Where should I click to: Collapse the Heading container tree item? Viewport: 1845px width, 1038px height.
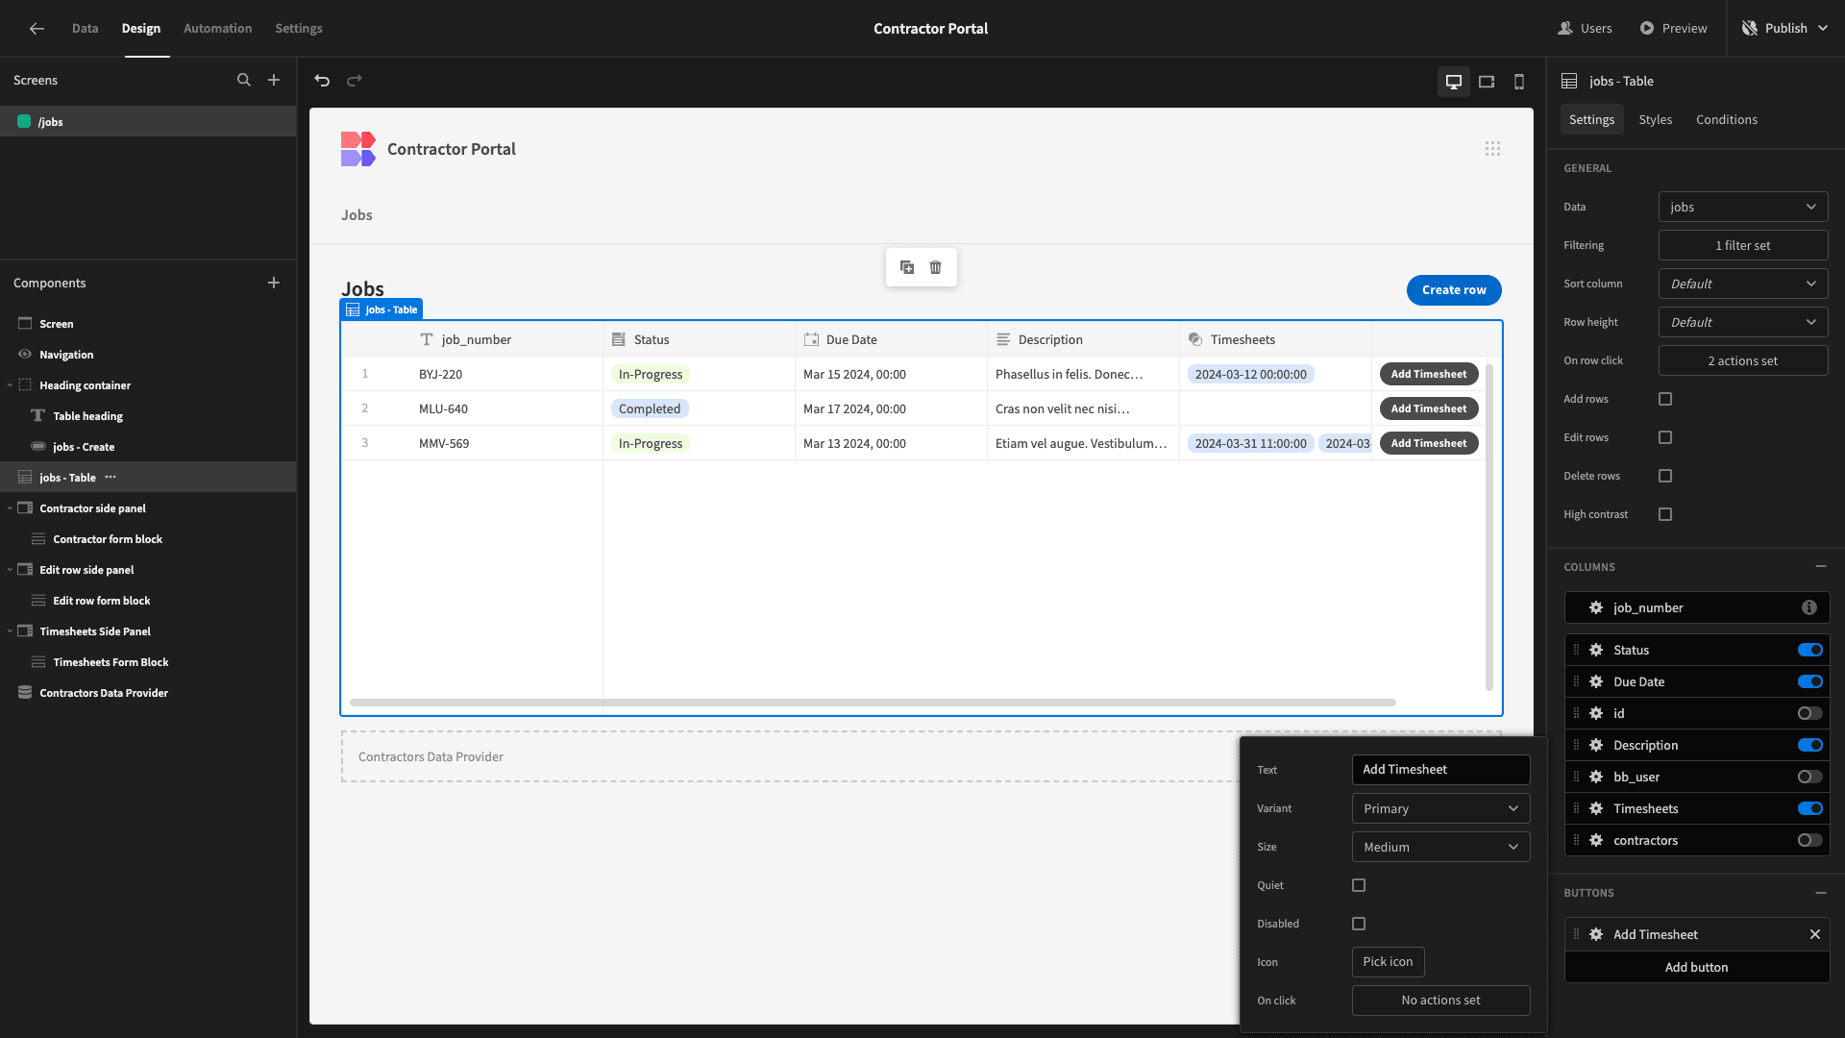coord(11,385)
